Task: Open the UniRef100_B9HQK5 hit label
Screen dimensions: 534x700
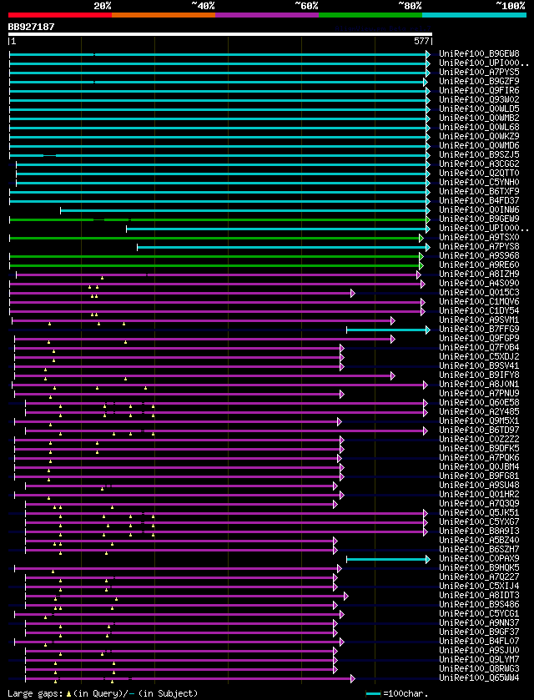Action: tap(479, 568)
